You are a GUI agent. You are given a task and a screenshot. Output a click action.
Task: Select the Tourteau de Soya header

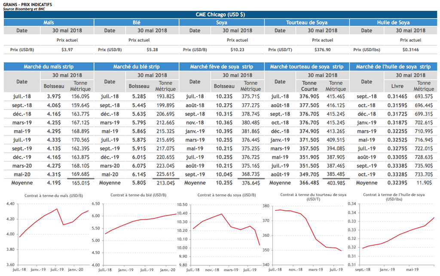click(307, 22)
